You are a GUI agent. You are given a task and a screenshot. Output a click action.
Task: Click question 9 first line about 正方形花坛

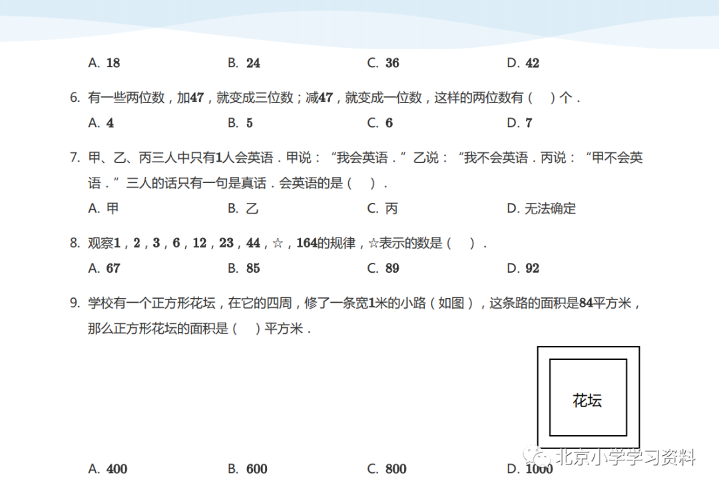[x=356, y=303]
